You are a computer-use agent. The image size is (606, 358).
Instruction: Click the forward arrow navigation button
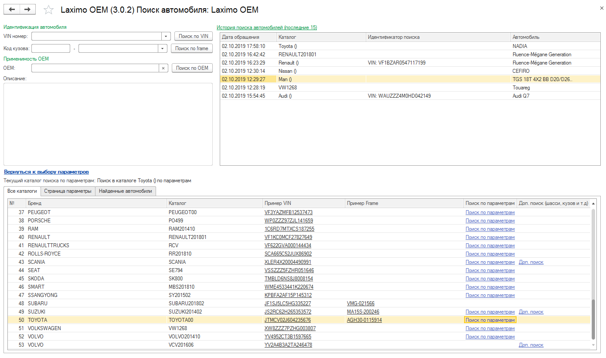click(28, 9)
